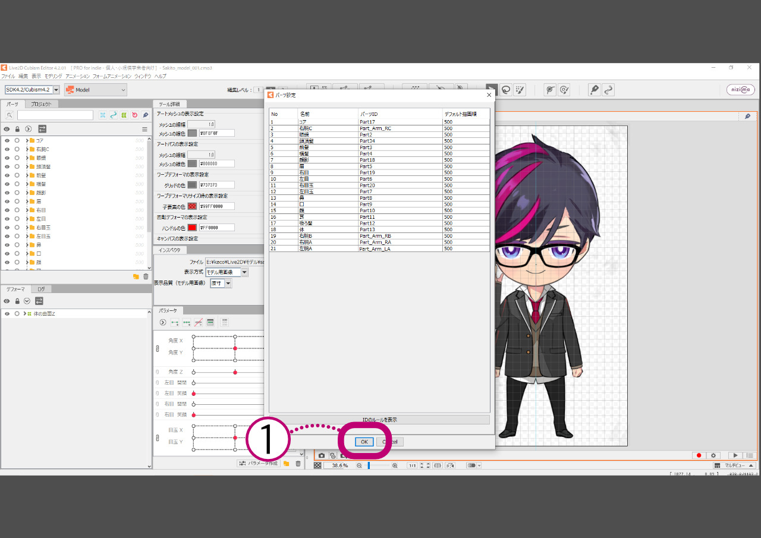Toggle lock circle for 右目 part

[17, 210]
